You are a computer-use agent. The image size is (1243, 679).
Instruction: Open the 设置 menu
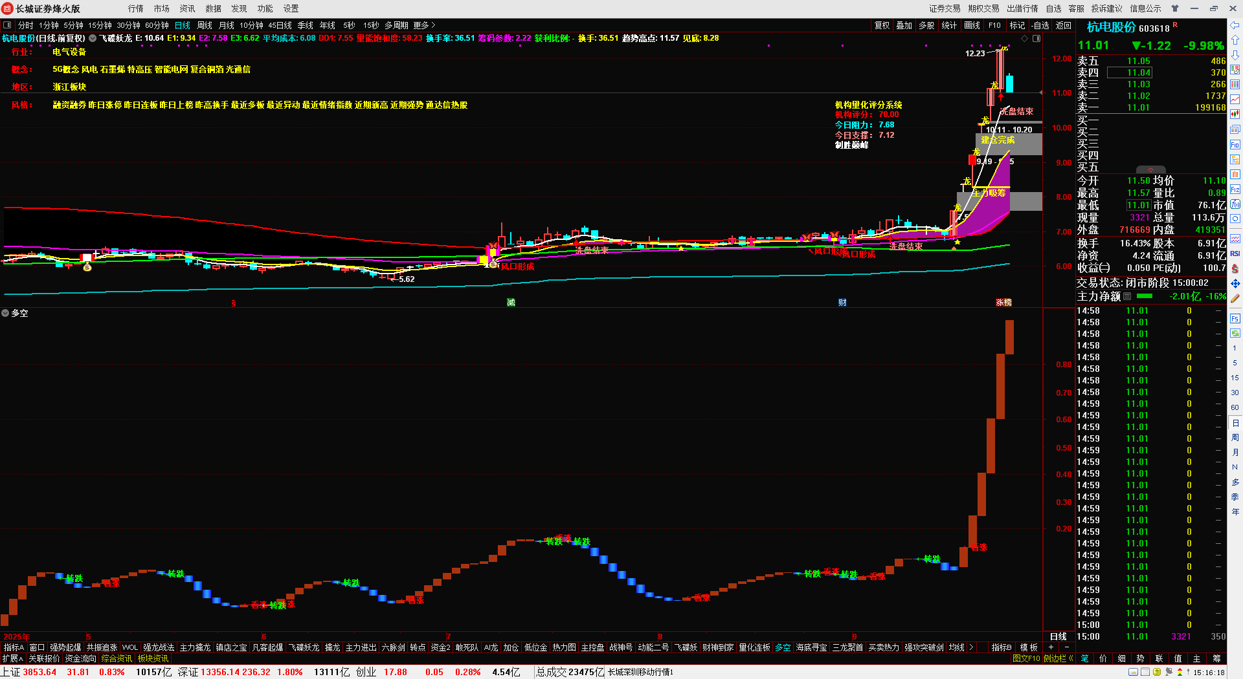[291, 8]
